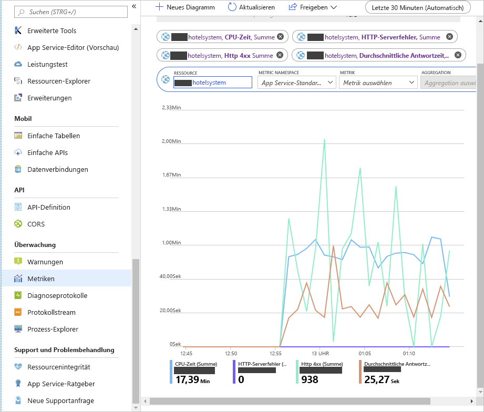The width and height of the screenshot is (484, 412).
Task: Click the Datenverbindungen database icon
Action: 18,169
